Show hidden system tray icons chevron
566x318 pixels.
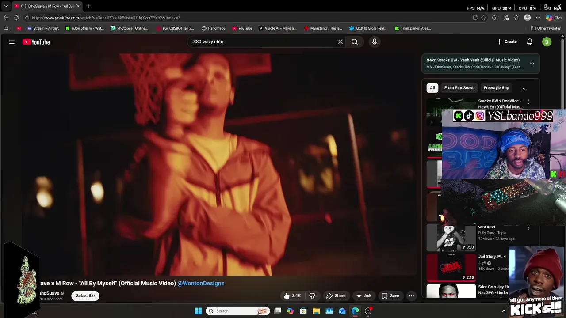503,311
